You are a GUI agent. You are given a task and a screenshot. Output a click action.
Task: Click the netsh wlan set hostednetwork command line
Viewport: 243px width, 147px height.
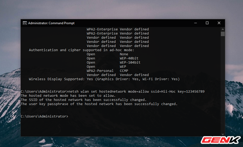point(113,91)
